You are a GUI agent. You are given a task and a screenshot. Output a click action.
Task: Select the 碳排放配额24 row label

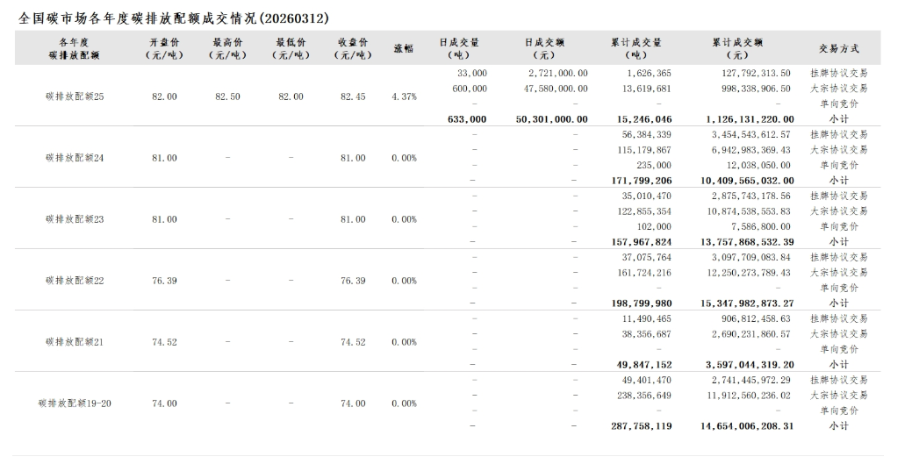pyautogui.click(x=75, y=158)
